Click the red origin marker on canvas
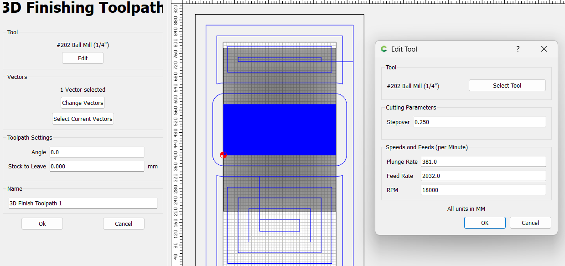Screen dimensions: 565x266 pyautogui.click(x=223, y=155)
